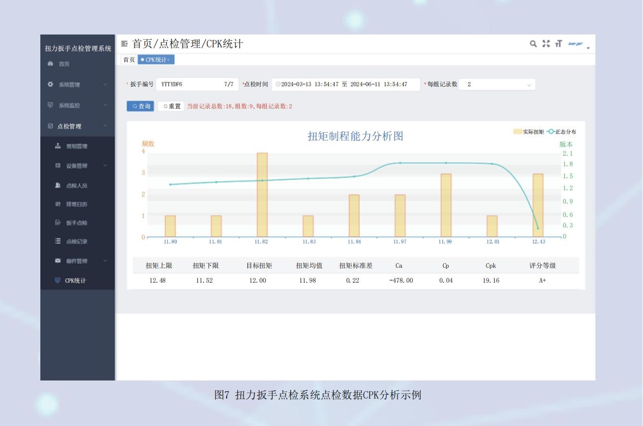Open 点检人员 in the sidebar

coord(76,185)
